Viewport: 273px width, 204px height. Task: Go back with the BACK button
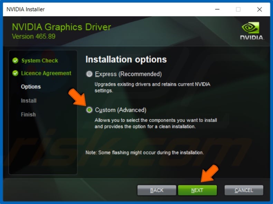(x=157, y=190)
